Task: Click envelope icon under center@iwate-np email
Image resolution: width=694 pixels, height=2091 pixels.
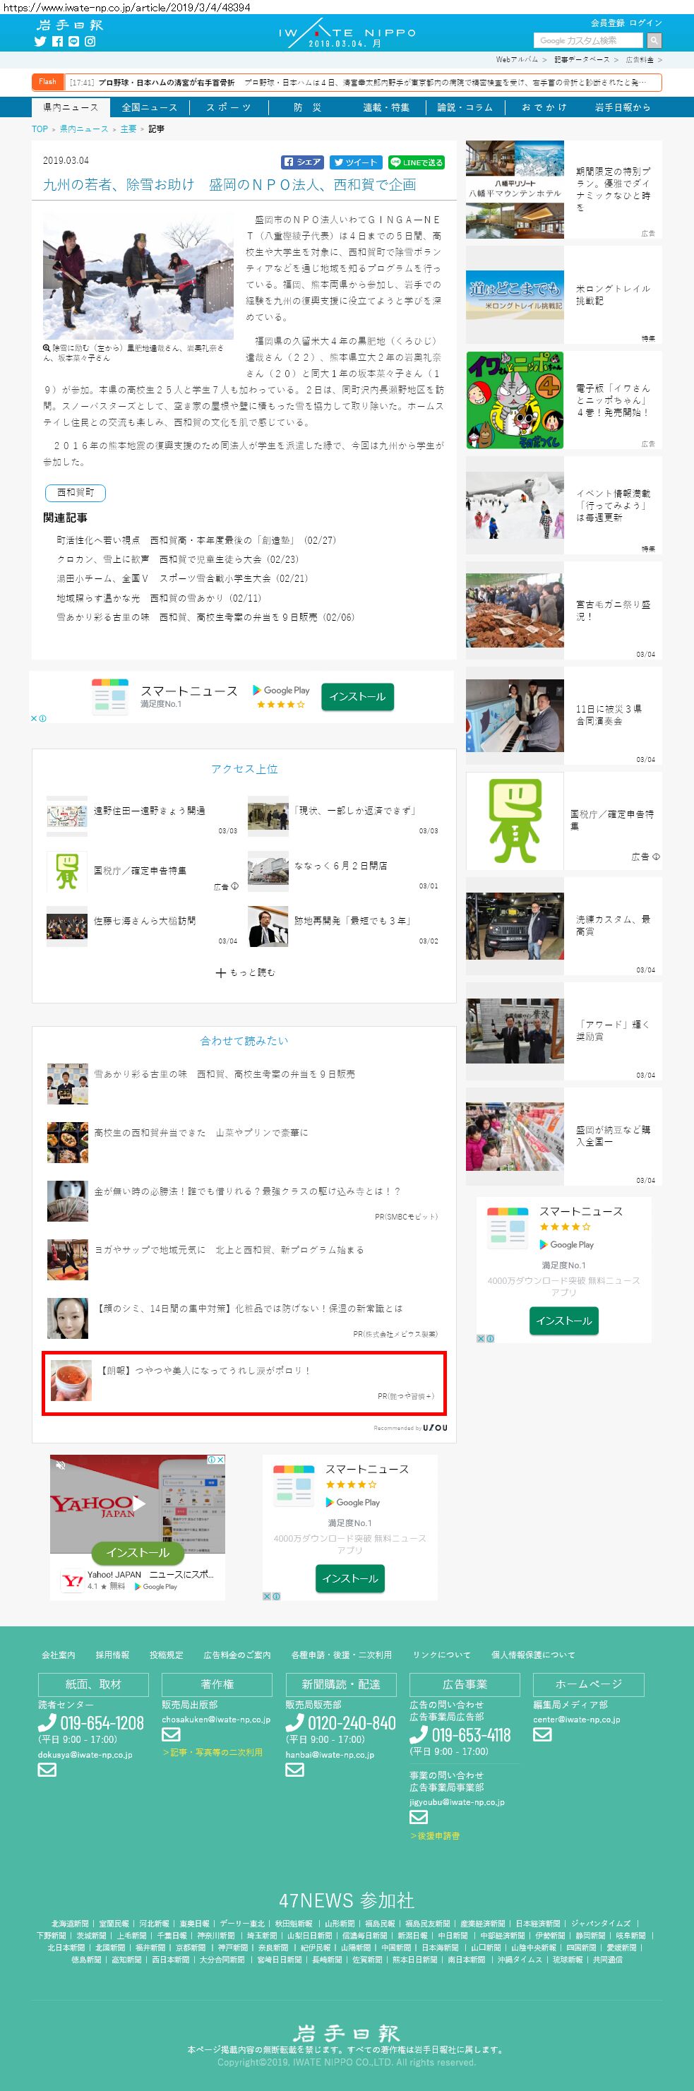Action: (x=542, y=1734)
